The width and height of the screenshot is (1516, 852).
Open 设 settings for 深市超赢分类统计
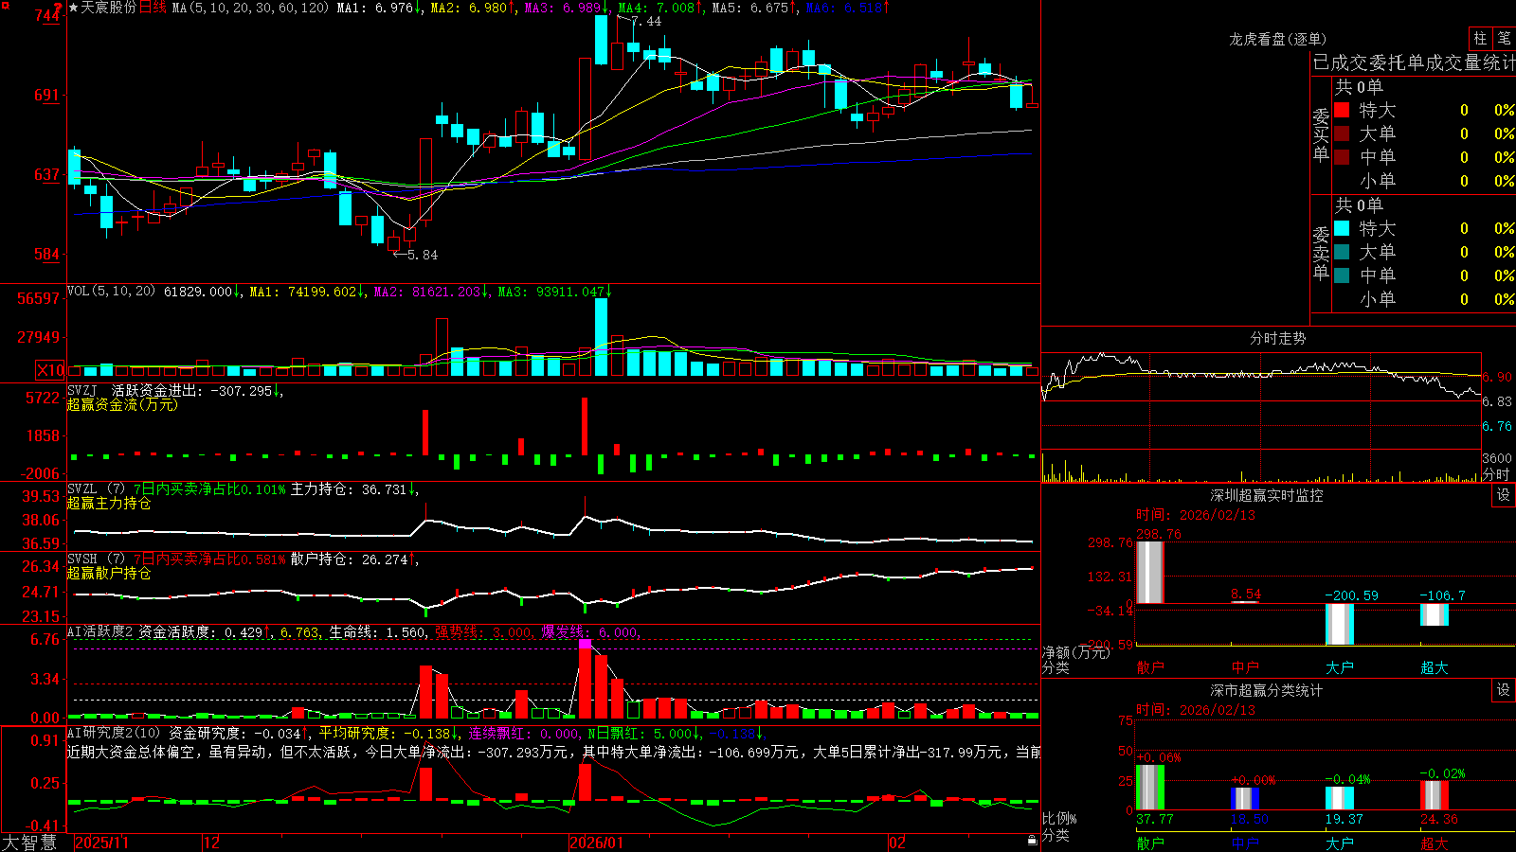[1504, 690]
